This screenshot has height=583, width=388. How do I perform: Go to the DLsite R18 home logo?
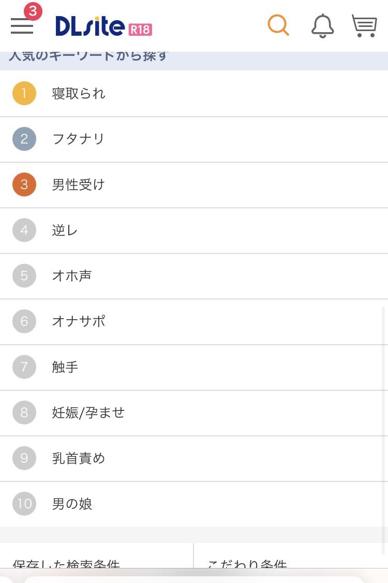103,26
